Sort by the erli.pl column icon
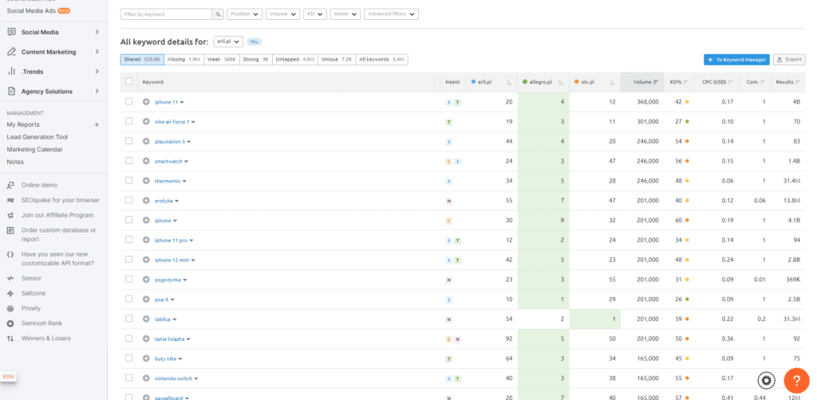The height and width of the screenshot is (400, 817). [x=508, y=82]
